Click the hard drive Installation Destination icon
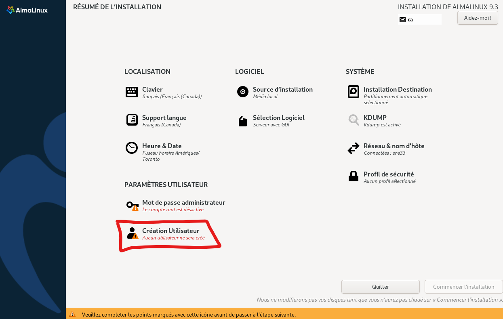Viewport: 503px width, 319px height. (353, 92)
